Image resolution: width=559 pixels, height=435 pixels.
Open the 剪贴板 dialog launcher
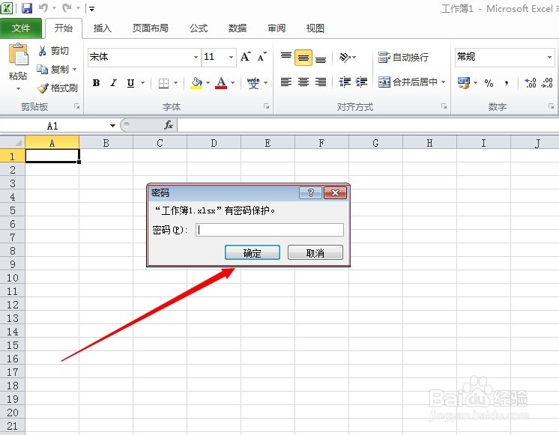click(76, 106)
